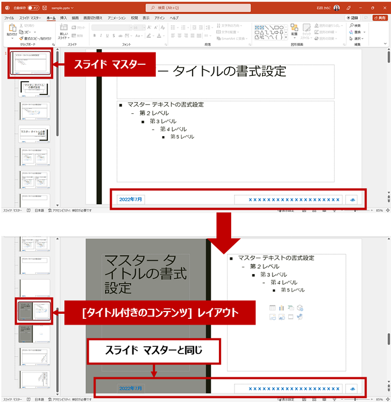Click the Format Painter (書式のコピー/貼り付け) icon
This screenshot has height=402, width=391.
(x=21, y=38)
